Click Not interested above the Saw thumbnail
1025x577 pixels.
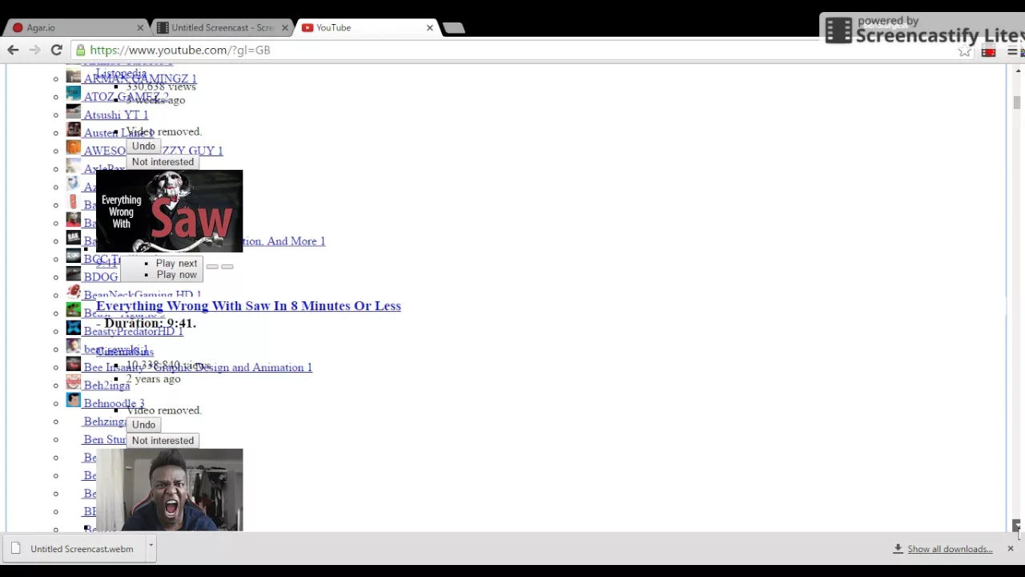click(163, 162)
